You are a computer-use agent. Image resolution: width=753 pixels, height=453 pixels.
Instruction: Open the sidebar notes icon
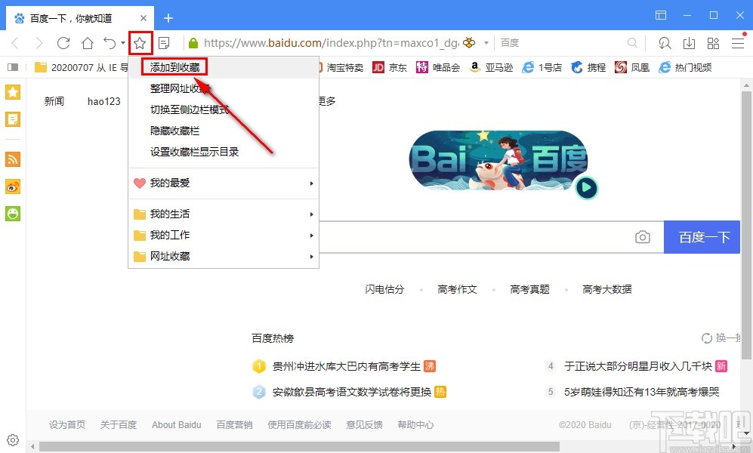coord(13,119)
